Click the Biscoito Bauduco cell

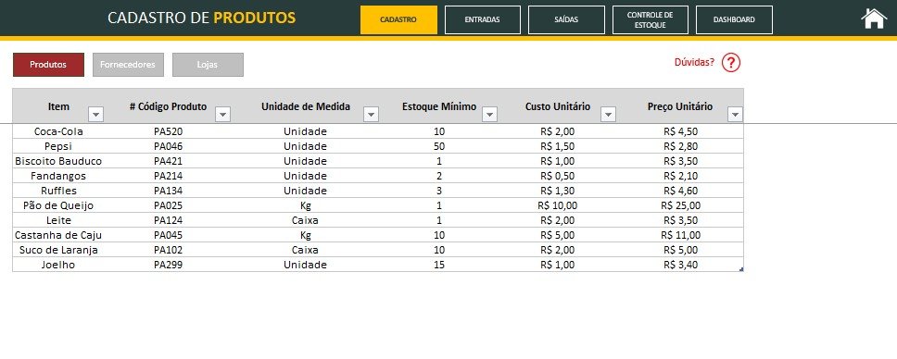58,161
